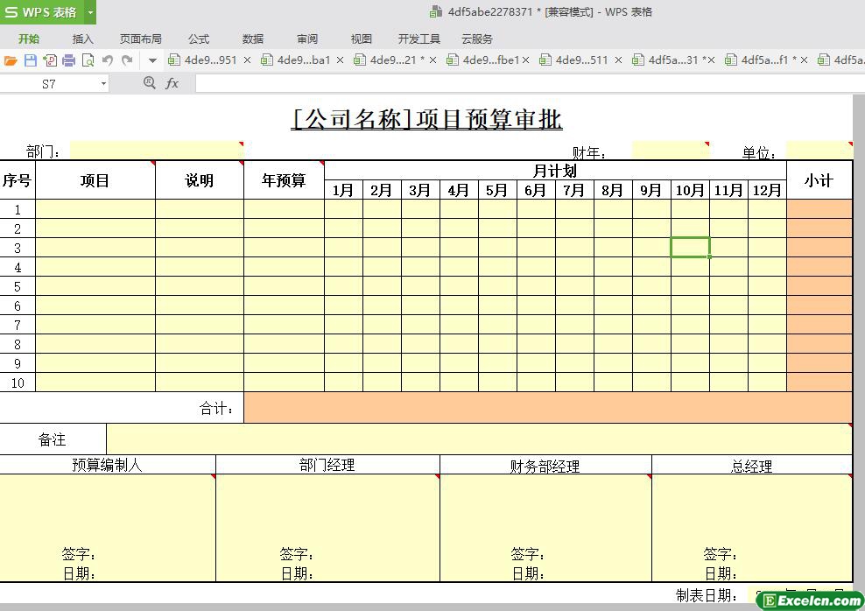
Task: Undo the last action
Action: pos(108,60)
